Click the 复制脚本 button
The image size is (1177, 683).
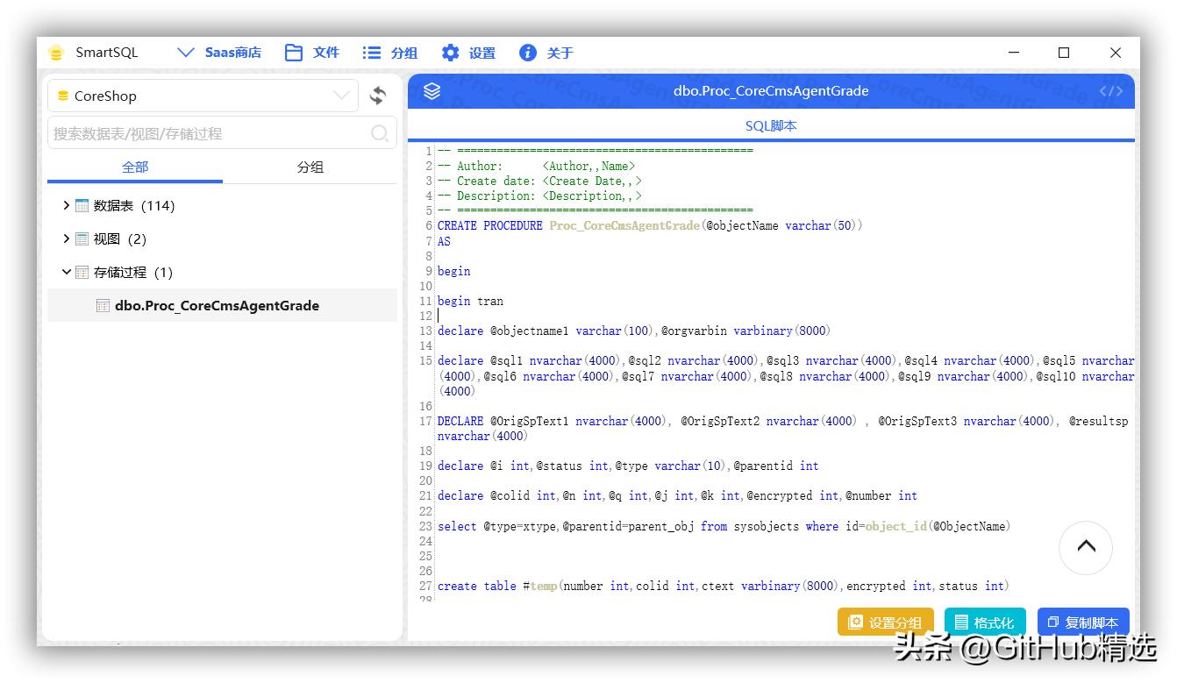1082,623
